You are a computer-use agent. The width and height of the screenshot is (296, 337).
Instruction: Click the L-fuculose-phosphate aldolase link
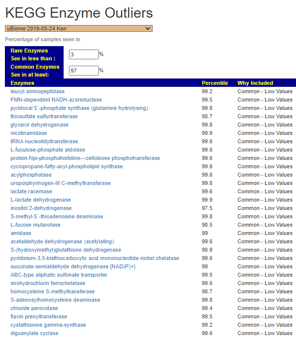[48, 150]
